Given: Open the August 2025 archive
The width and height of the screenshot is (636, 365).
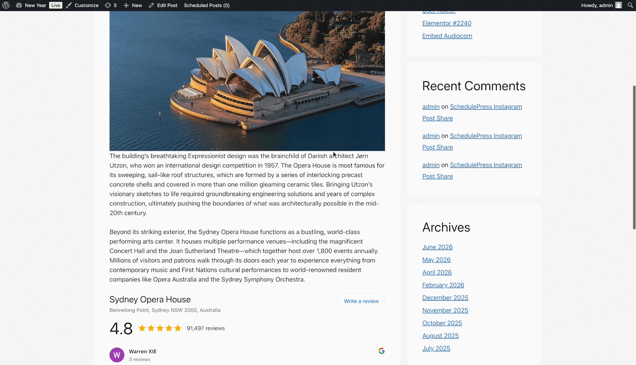Looking at the screenshot, I should click(x=440, y=336).
